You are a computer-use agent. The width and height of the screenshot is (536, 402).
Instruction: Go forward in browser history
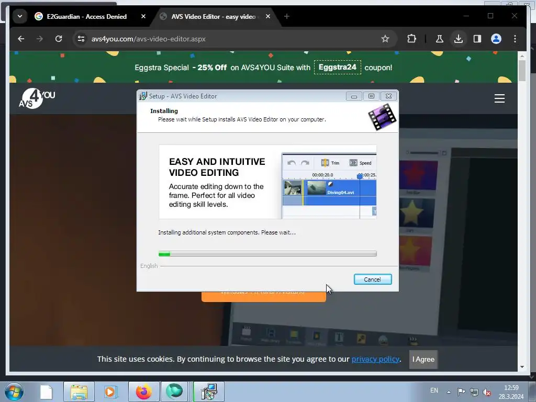40,39
